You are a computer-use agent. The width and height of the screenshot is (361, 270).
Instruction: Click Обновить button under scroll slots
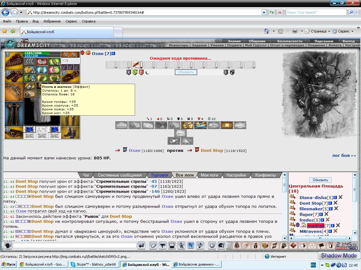(186, 72)
